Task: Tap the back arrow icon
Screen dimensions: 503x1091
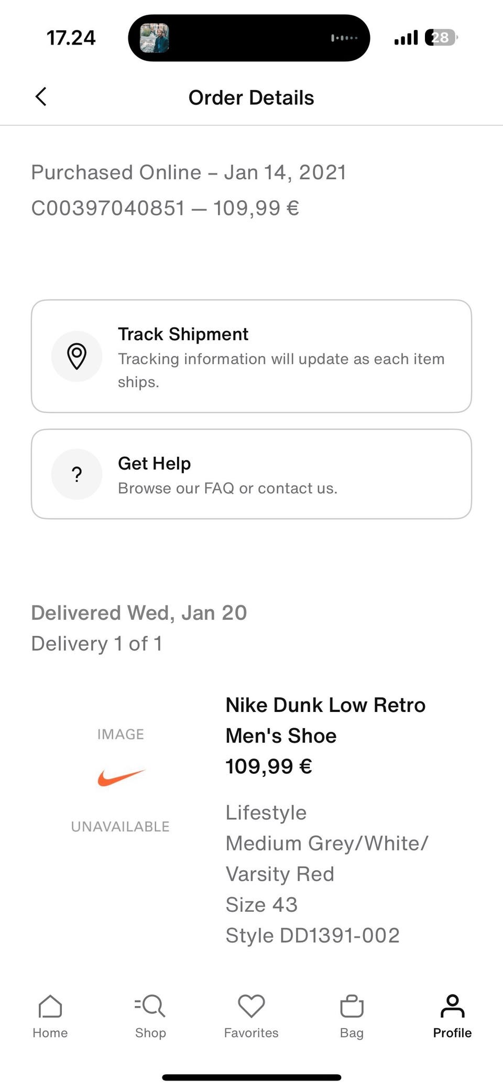Action: click(x=41, y=97)
